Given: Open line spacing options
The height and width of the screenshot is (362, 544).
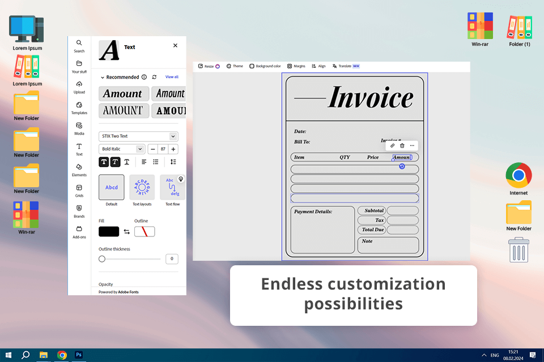Looking at the screenshot, I should point(173,162).
